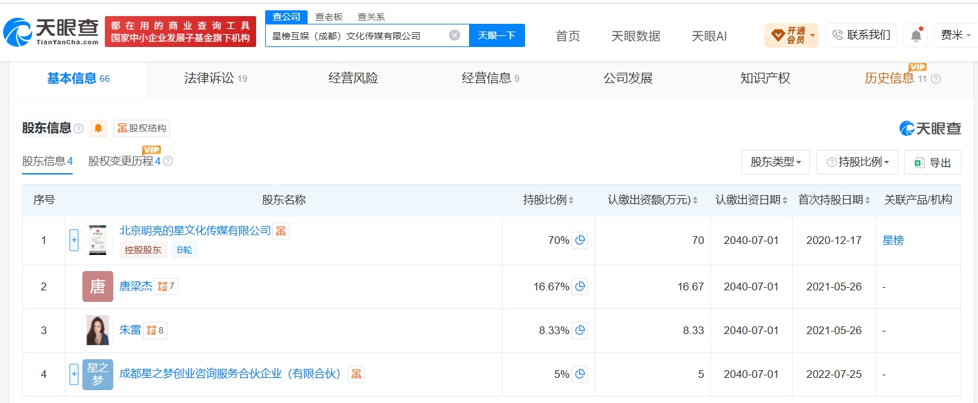Open the 成都星之梦创业咨询服务合伙企业 link
Image resolution: width=978 pixels, height=403 pixels.
coord(232,374)
